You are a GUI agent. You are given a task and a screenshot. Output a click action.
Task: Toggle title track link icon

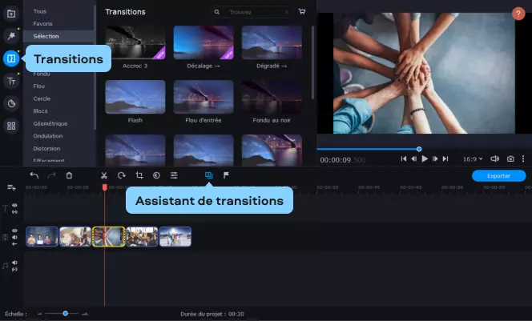14,212
